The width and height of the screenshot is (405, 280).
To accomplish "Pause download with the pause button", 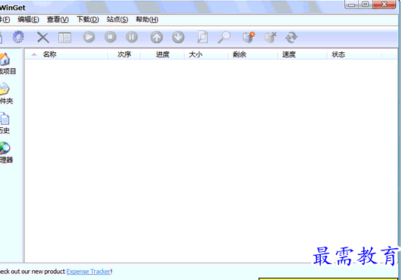I will [x=132, y=37].
